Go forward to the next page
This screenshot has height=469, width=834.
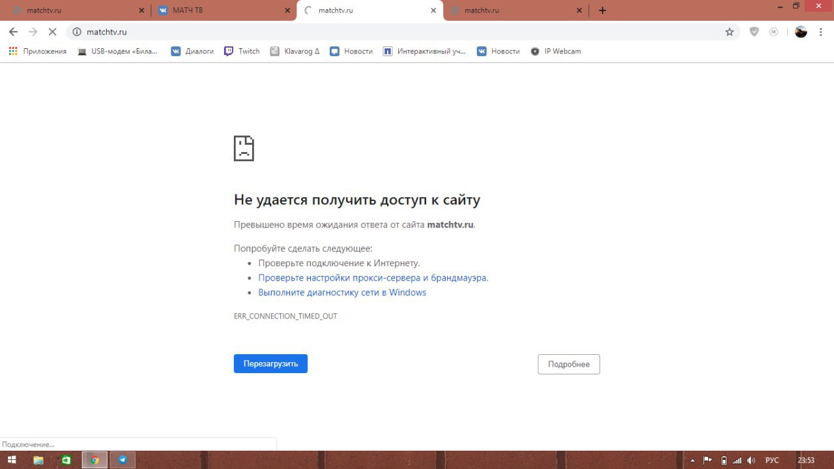click(33, 31)
